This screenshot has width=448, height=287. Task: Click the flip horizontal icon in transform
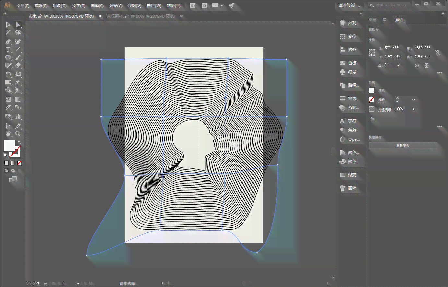click(417, 65)
